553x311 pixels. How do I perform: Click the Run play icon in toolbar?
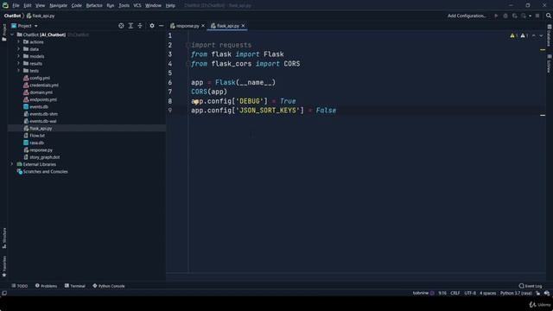coord(496,16)
